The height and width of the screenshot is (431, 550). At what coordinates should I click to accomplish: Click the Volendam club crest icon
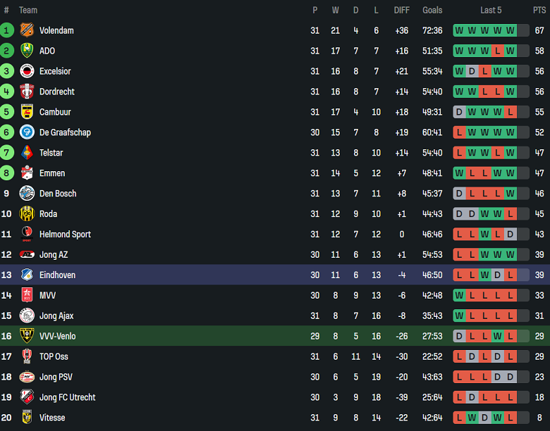pyautogui.click(x=27, y=30)
